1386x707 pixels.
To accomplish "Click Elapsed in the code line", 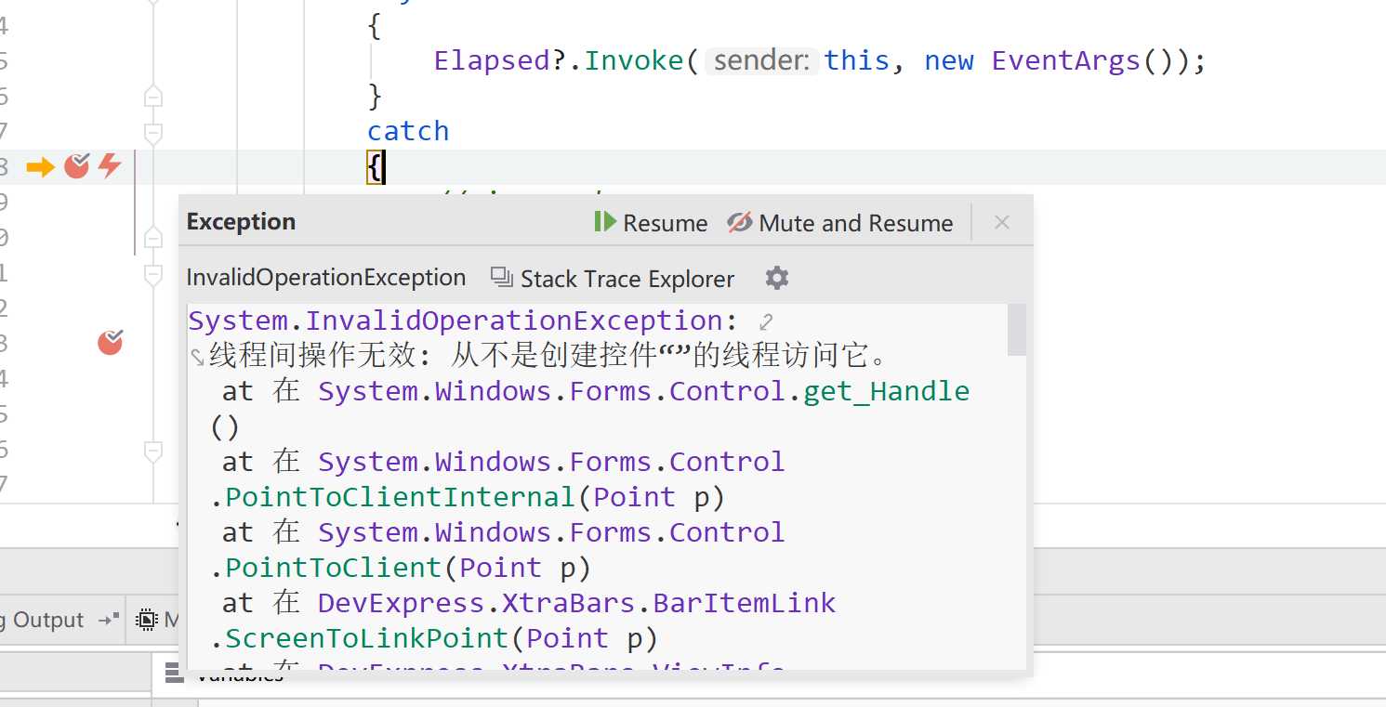I will tap(492, 60).
